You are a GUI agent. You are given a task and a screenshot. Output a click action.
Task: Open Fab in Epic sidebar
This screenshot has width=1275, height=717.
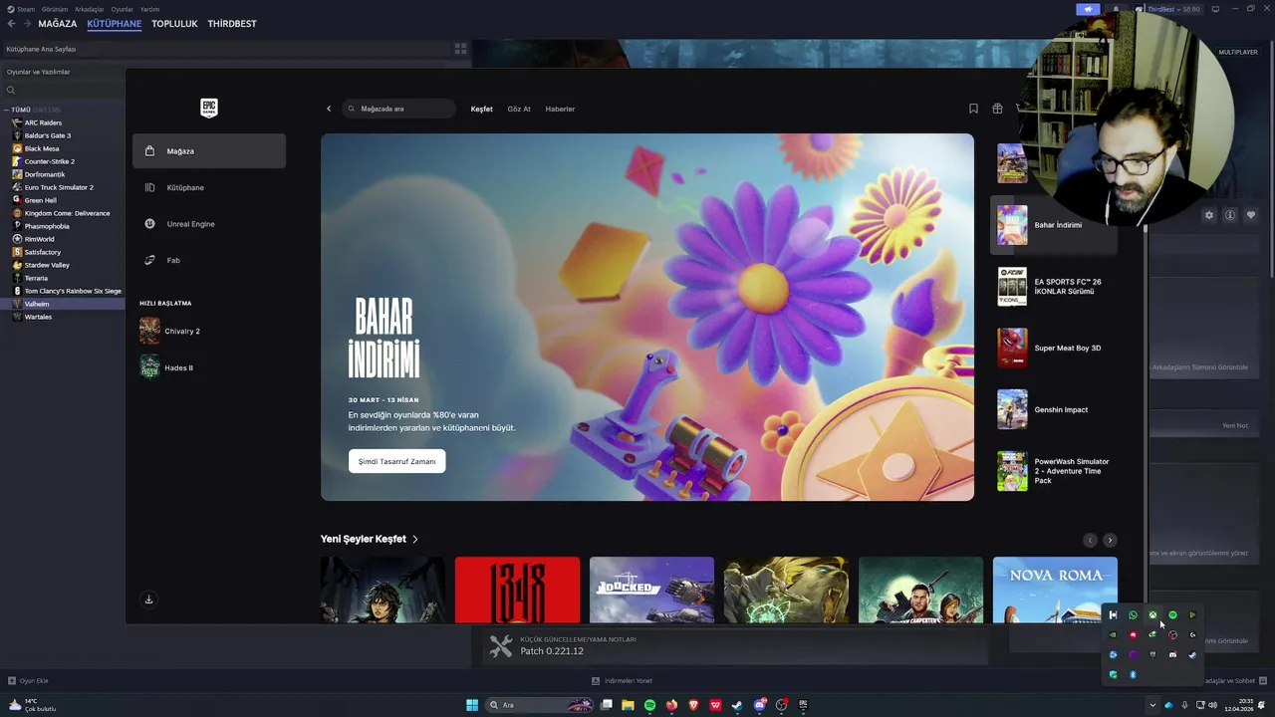209,260
